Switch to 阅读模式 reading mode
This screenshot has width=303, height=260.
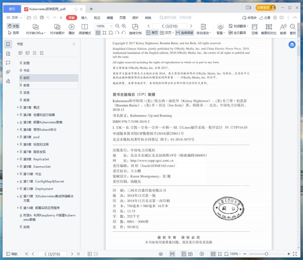[85, 29]
